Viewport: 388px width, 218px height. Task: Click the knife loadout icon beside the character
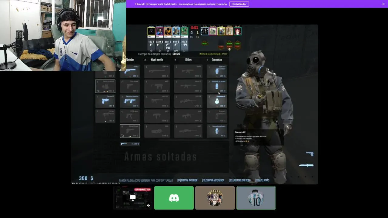pyautogui.click(x=306, y=165)
